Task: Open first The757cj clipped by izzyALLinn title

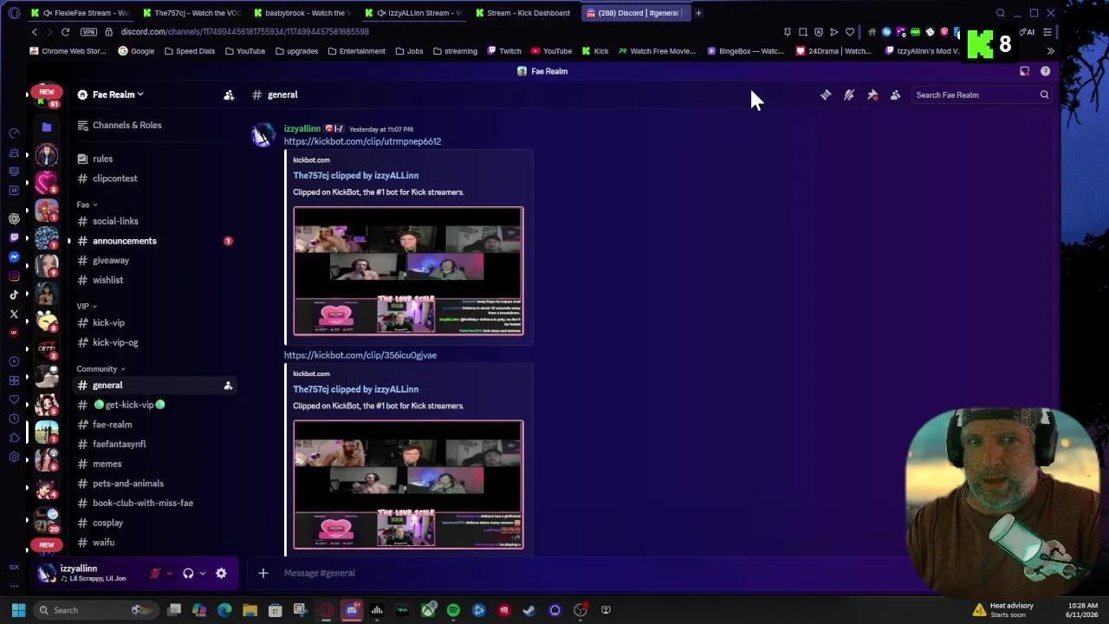Action: 355,175
